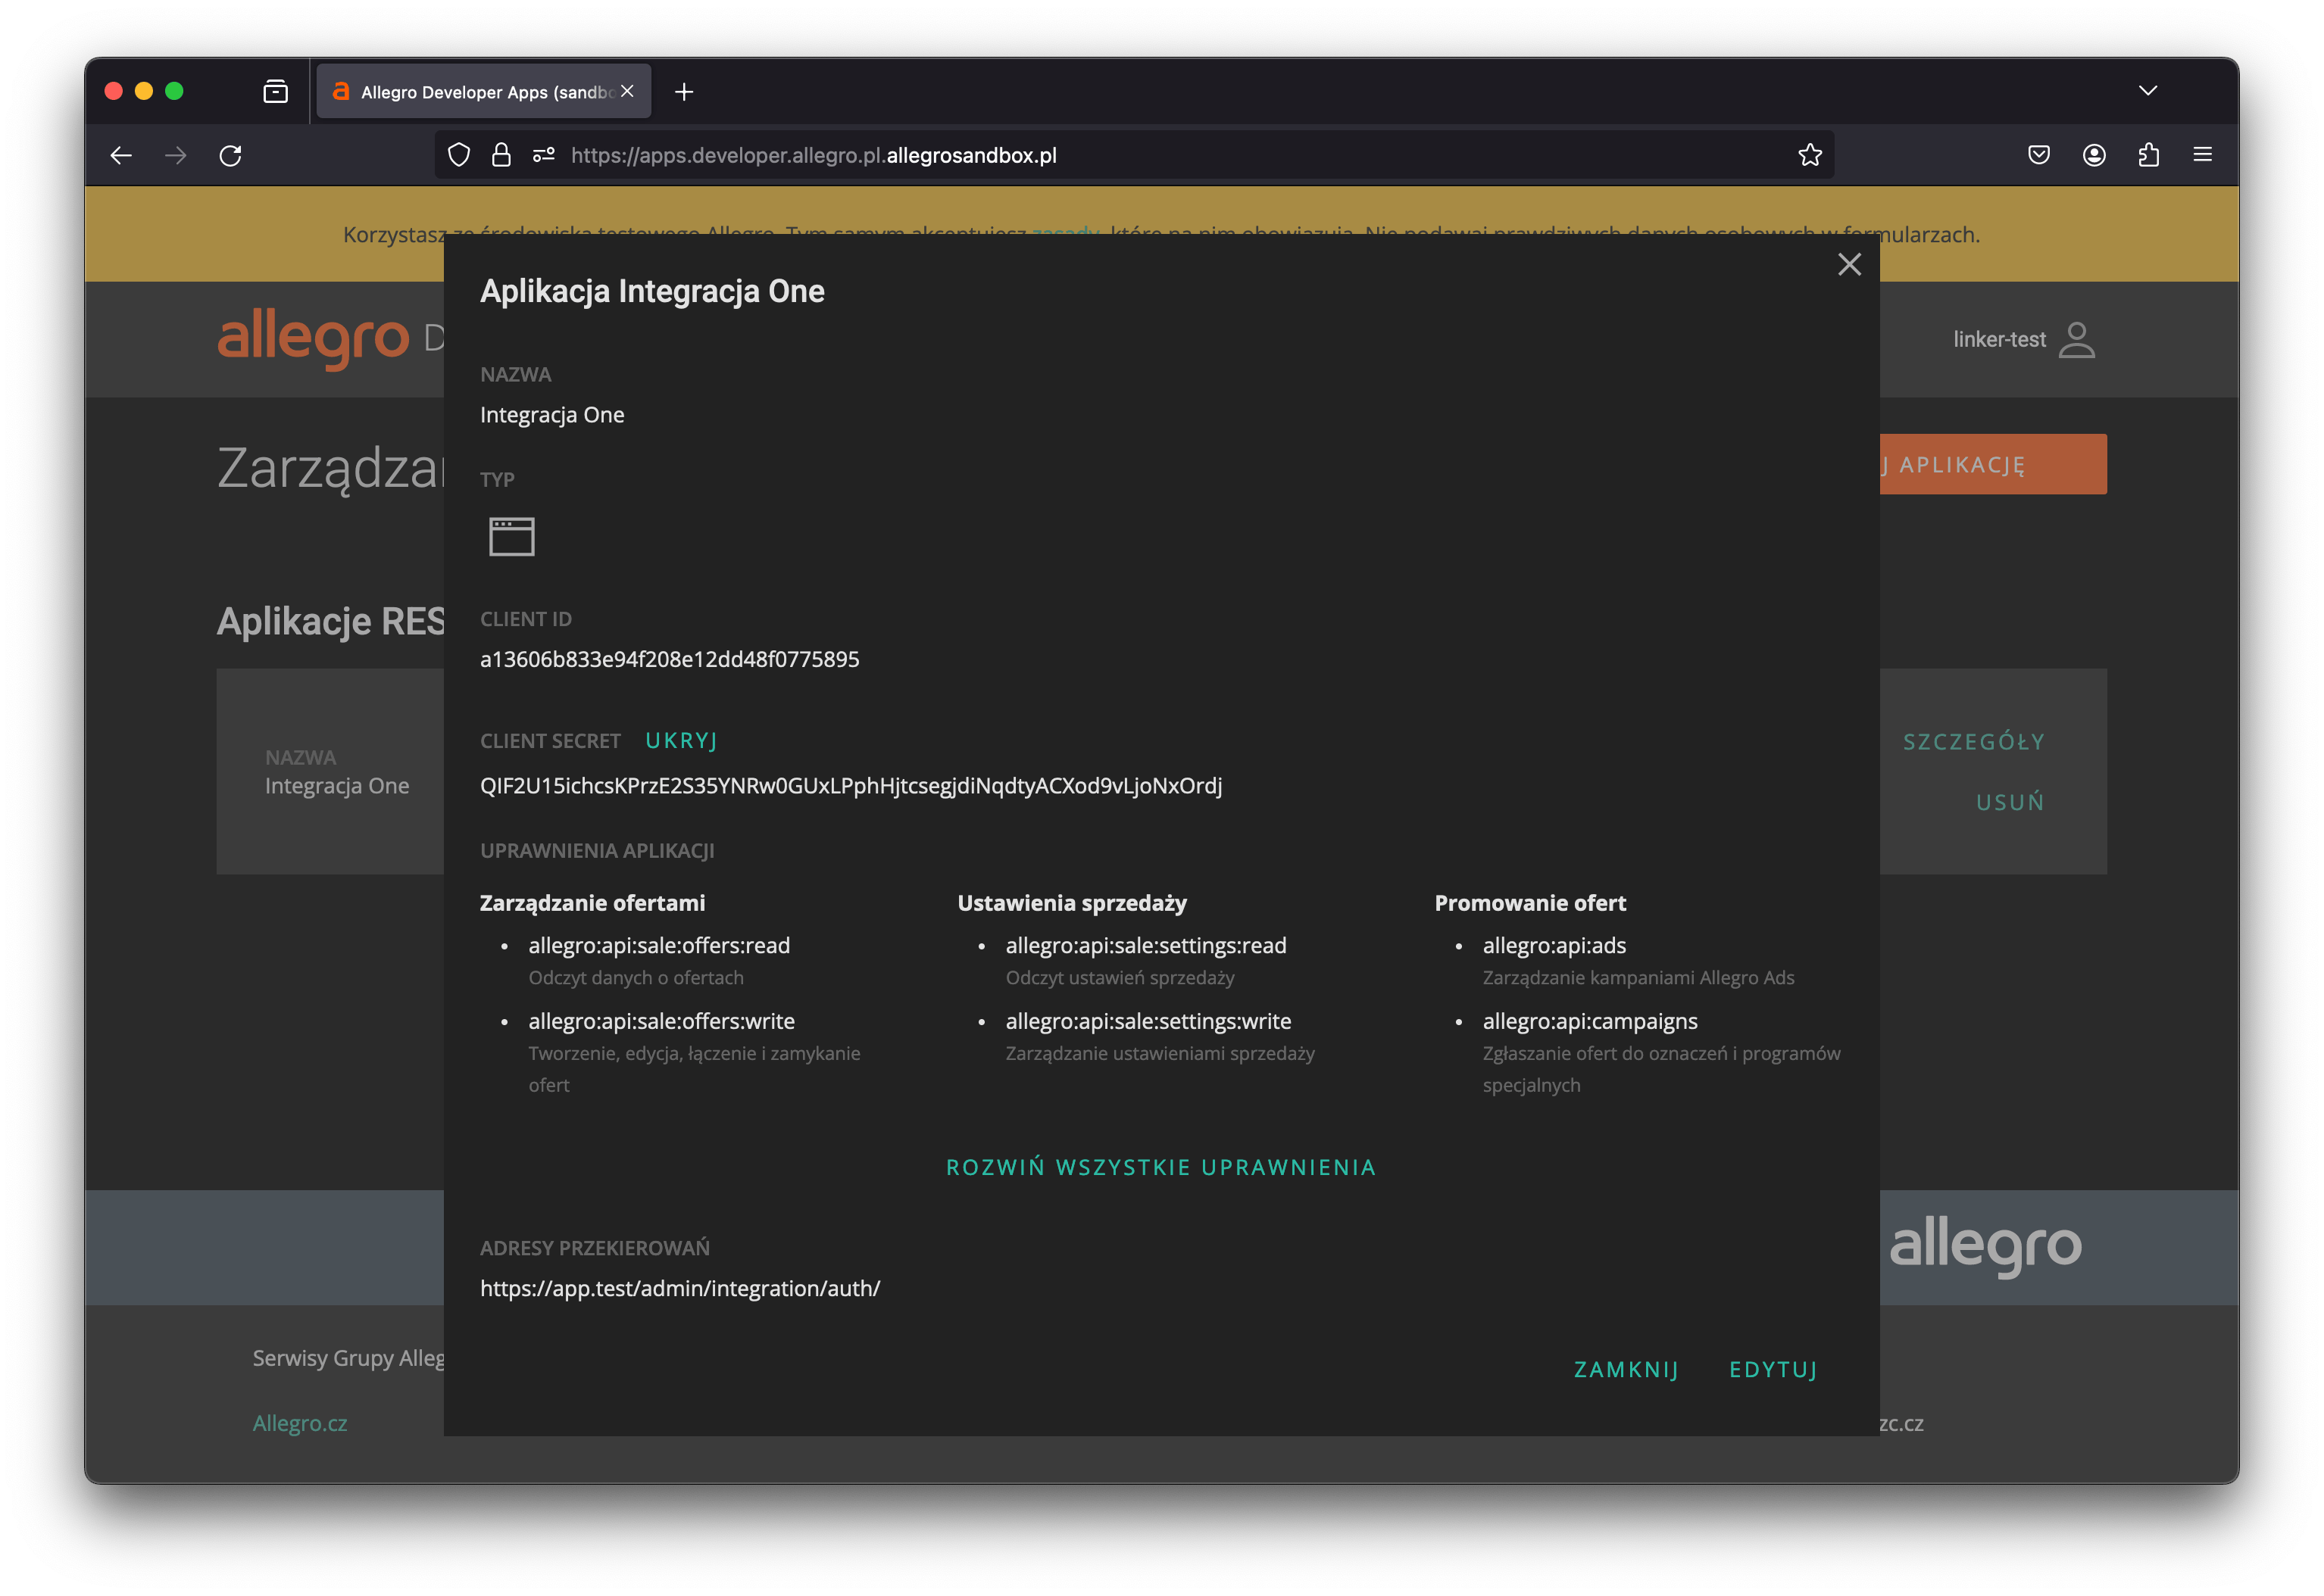Click the allegro:api:ads permission
Image resolution: width=2324 pixels, height=1596 pixels.
pyautogui.click(x=1554, y=945)
